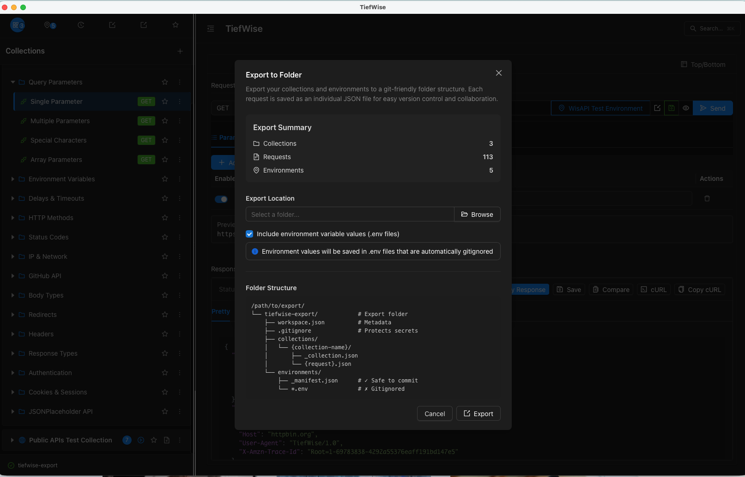The width and height of the screenshot is (745, 477).
Task: Toggle environment preview eye icon
Action: (x=686, y=108)
